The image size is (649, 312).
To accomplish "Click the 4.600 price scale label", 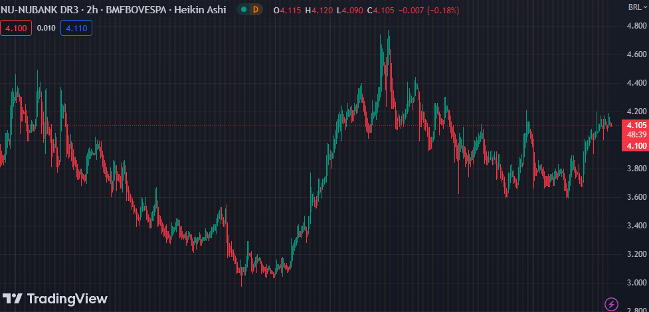I will pos(635,54).
